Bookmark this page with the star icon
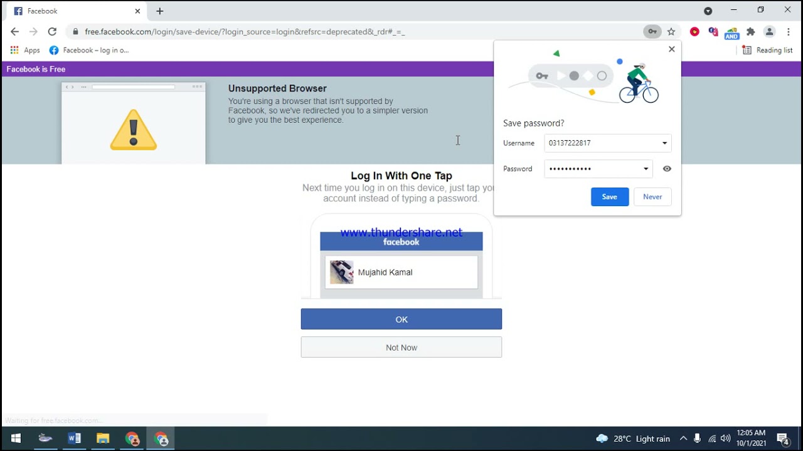 [671, 32]
